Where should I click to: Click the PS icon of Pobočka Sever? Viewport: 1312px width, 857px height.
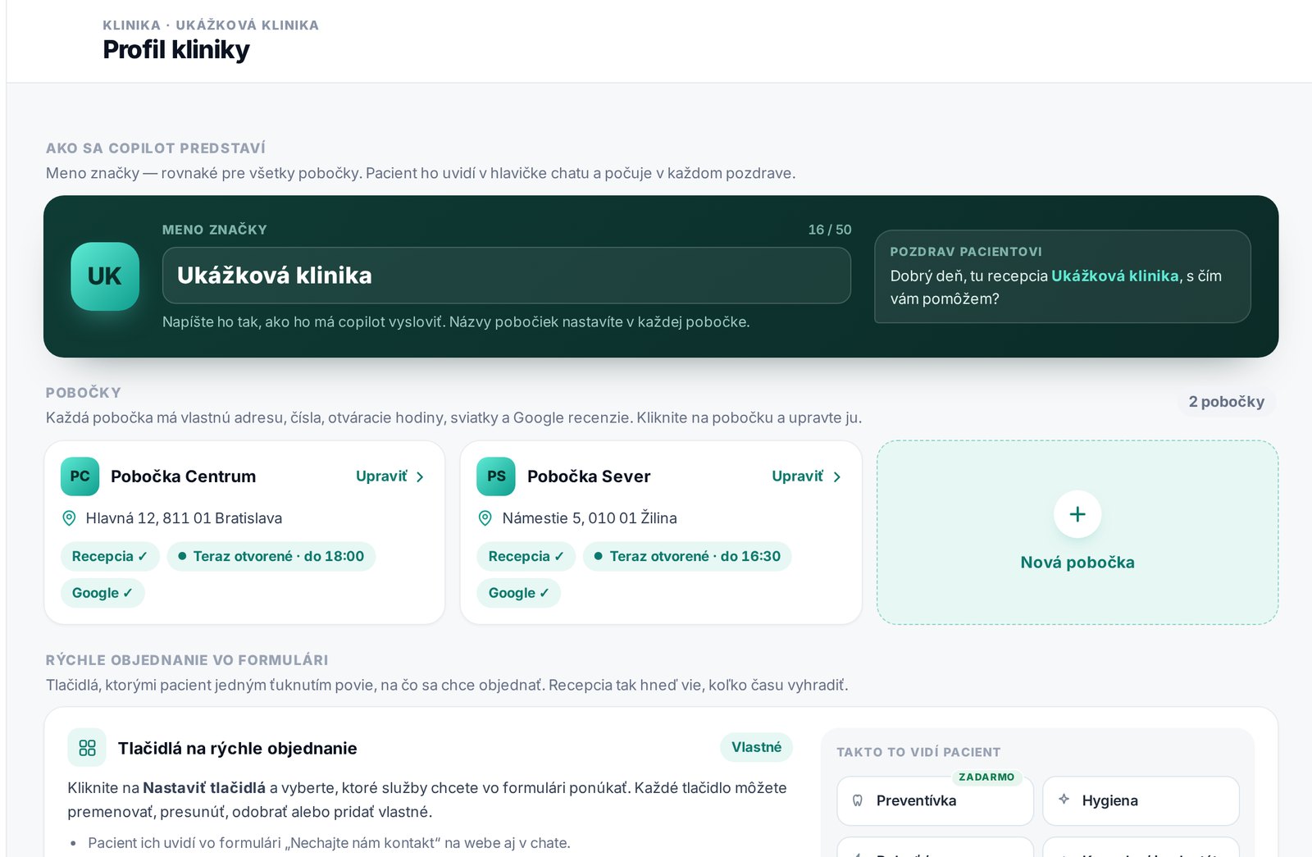(x=496, y=476)
